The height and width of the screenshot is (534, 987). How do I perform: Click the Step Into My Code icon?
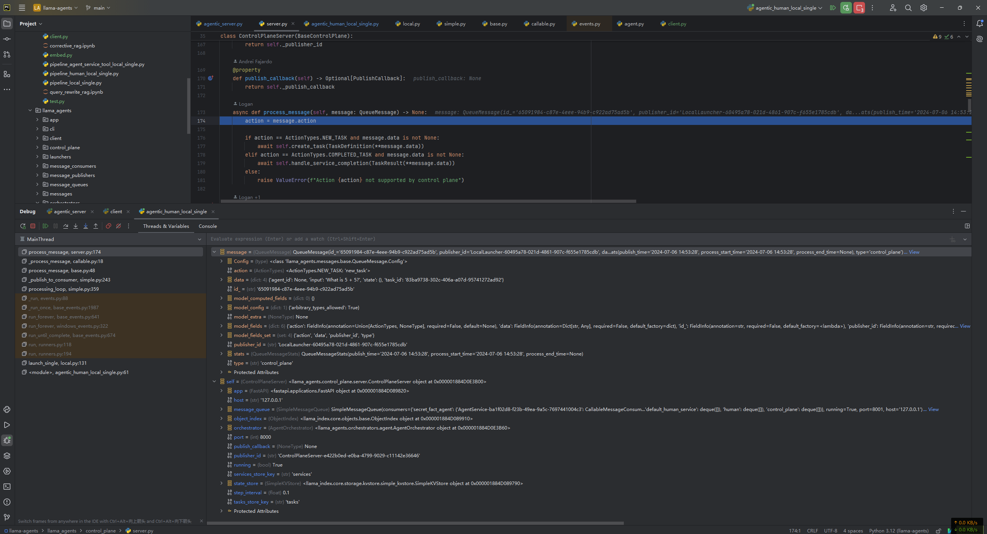[x=86, y=226]
